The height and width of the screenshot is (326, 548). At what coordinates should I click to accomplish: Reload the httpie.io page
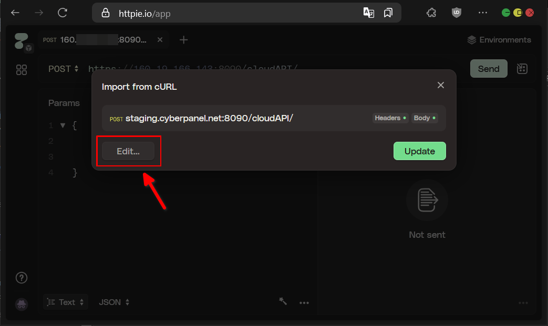coord(63,13)
